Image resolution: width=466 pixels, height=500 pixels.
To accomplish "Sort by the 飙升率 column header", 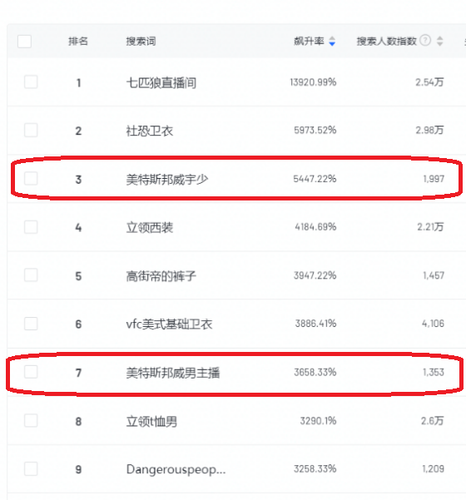I will [309, 41].
